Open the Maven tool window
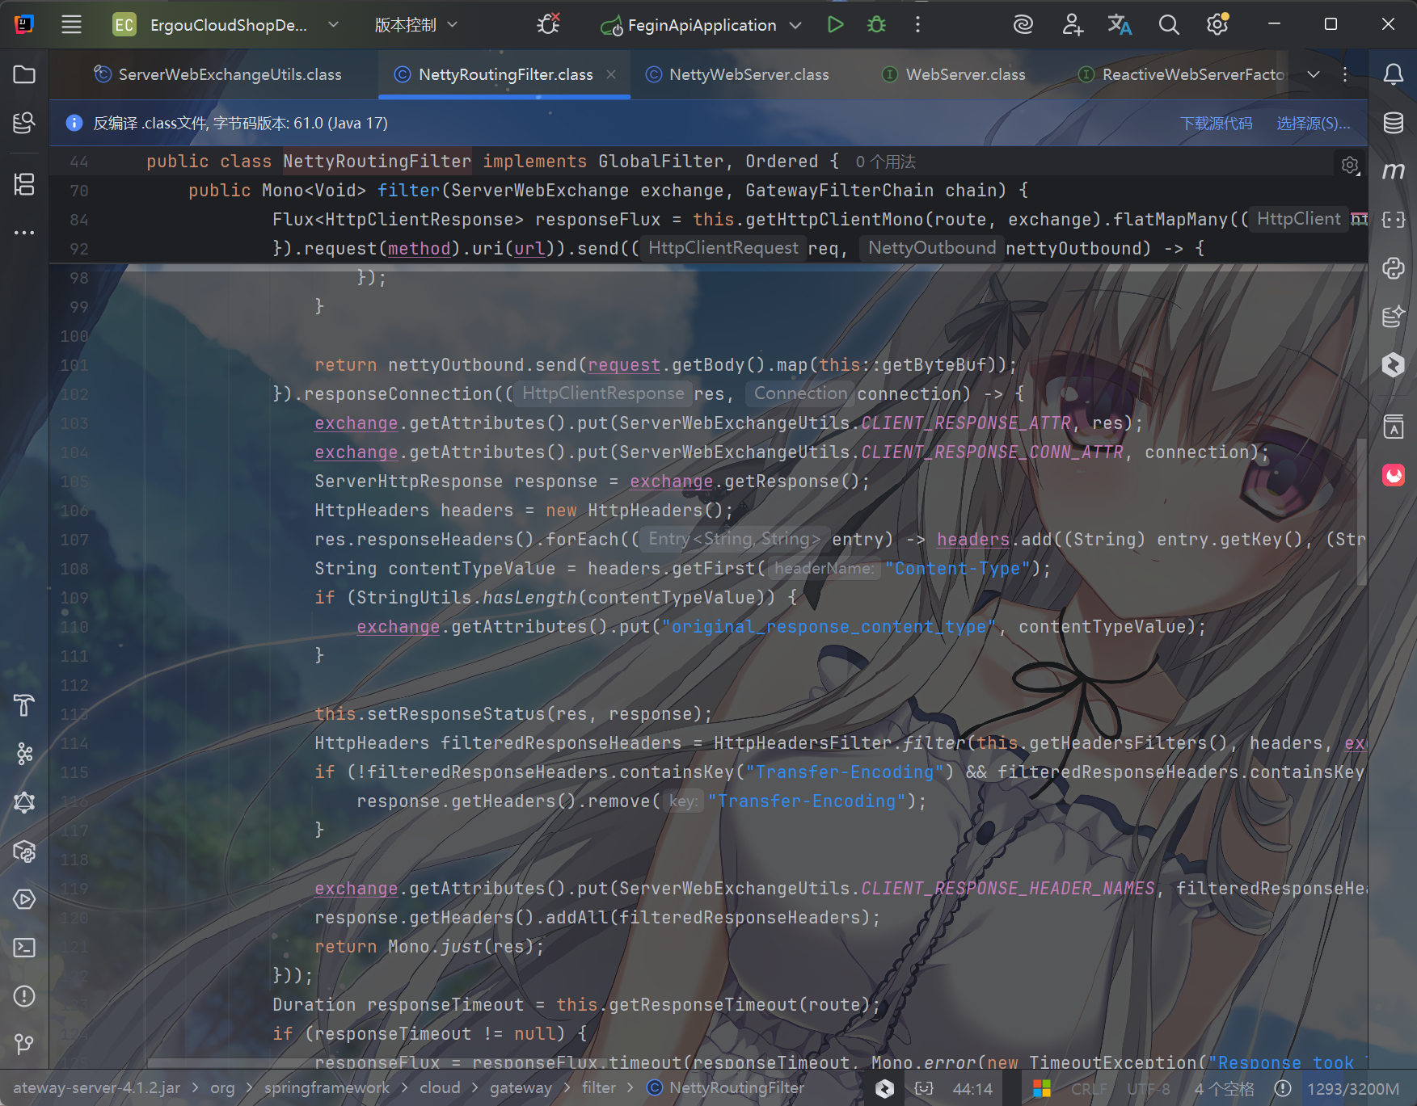 (x=1393, y=170)
